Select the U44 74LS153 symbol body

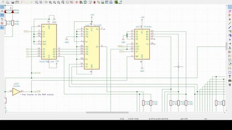pos(92,48)
